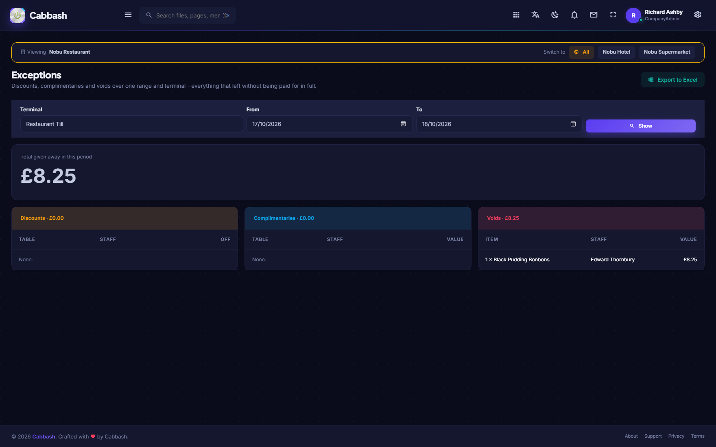Open the Privacy footer link
716x447 pixels.
pos(676,436)
